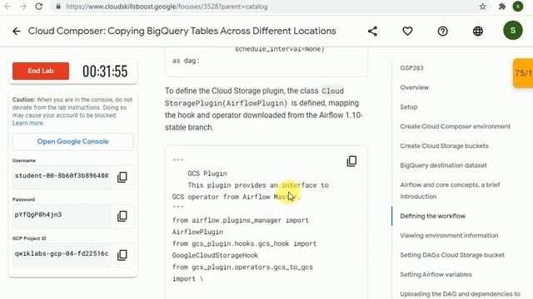Viewport: 533px width, 299px height.
Task: Copy the Username value
Action: [x=122, y=177]
